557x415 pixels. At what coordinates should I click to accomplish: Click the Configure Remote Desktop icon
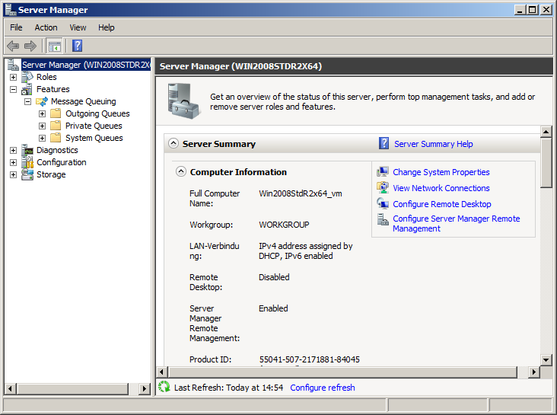pos(383,203)
